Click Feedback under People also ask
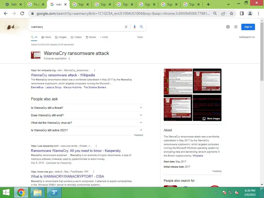264x198 pixels. click(138, 135)
